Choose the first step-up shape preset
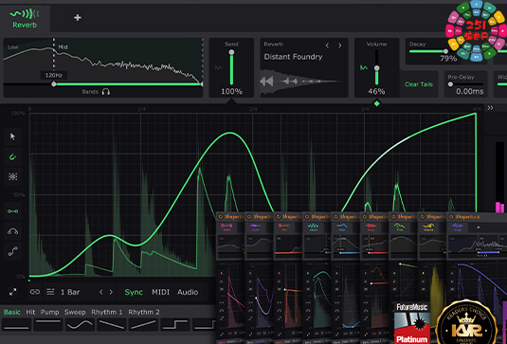This screenshot has width=507, height=344. 175,324
